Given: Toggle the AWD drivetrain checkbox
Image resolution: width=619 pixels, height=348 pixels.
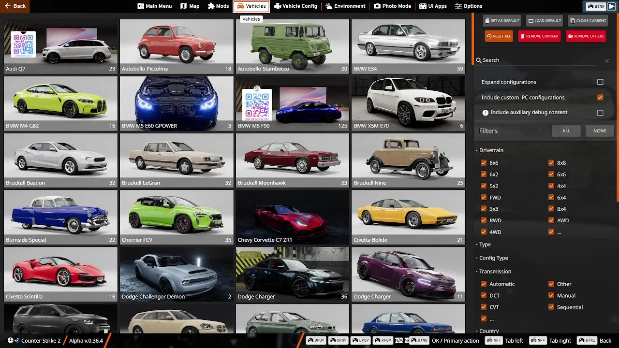Looking at the screenshot, I should (551, 220).
